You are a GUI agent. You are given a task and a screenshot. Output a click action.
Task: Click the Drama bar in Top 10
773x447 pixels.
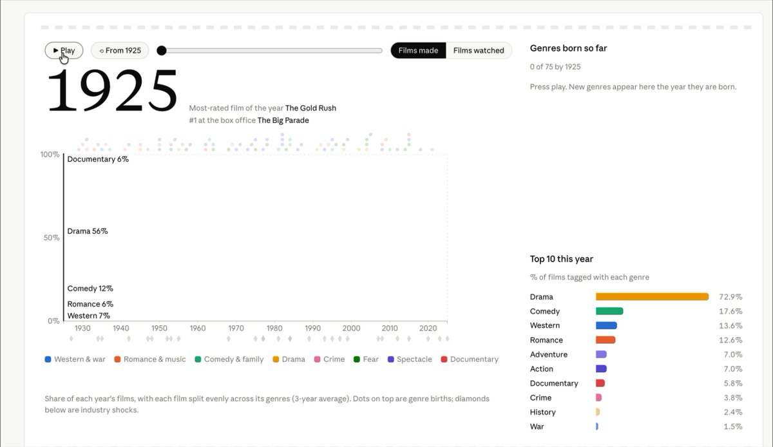tap(652, 297)
